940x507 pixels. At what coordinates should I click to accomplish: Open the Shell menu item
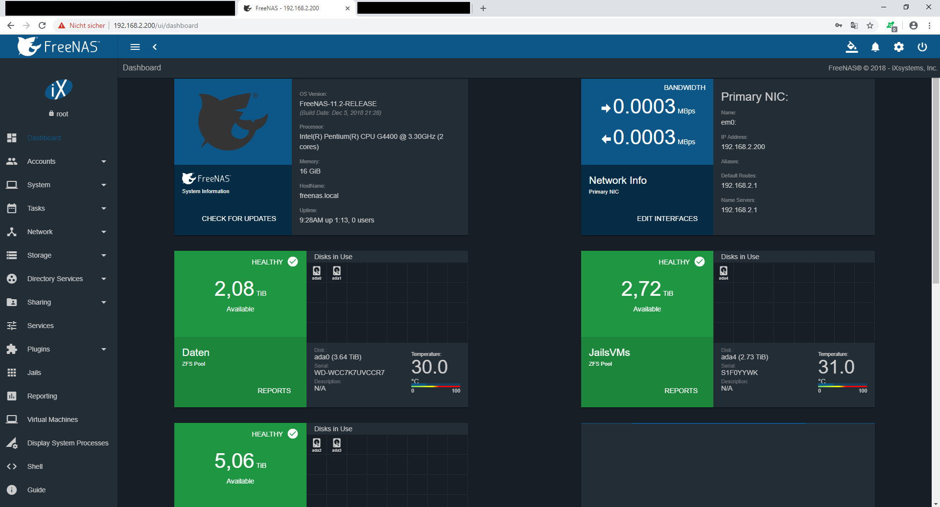point(59,466)
